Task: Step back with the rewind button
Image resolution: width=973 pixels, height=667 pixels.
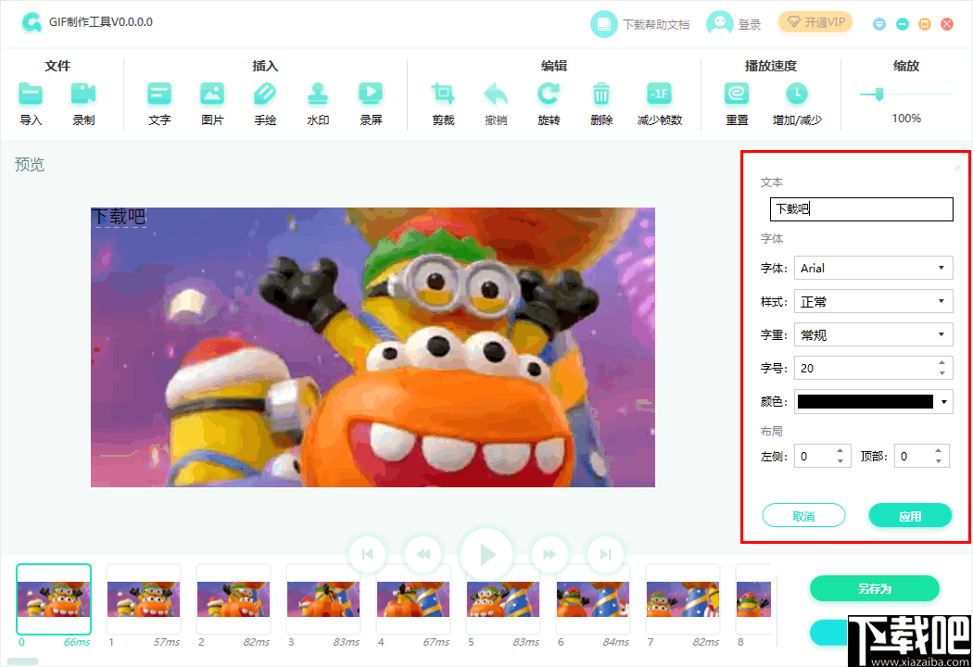Action: (423, 554)
